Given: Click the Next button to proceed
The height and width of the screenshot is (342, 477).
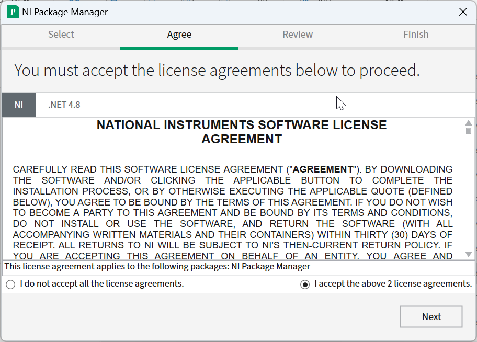Looking at the screenshot, I should [431, 316].
